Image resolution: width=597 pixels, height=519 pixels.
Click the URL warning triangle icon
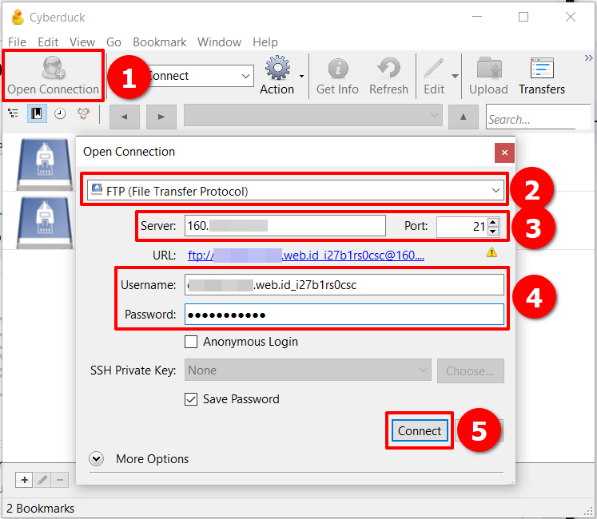pos(492,252)
